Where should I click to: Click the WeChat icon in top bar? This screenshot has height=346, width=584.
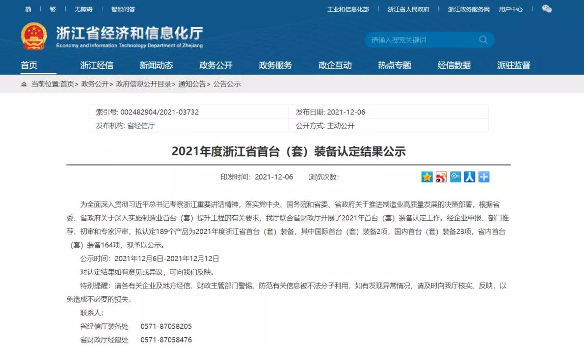[547, 9]
